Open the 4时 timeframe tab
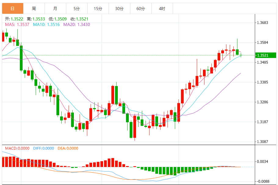This screenshot has height=185, width=278. tap(162, 8)
